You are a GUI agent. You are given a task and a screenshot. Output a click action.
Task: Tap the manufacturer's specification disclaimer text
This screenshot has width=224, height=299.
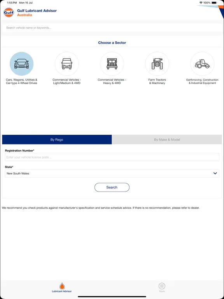click(101, 208)
